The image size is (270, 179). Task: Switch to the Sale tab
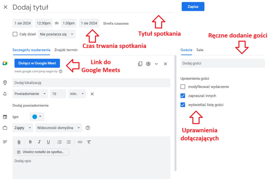pyautogui.click(x=200, y=50)
